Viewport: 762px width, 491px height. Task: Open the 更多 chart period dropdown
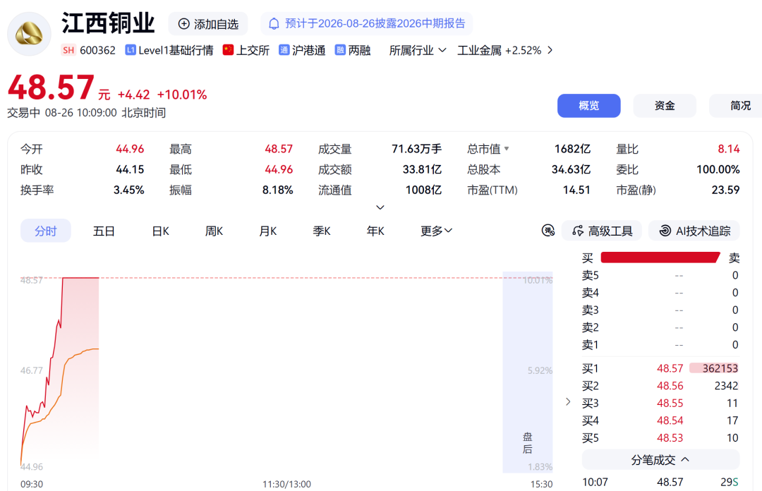(436, 231)
